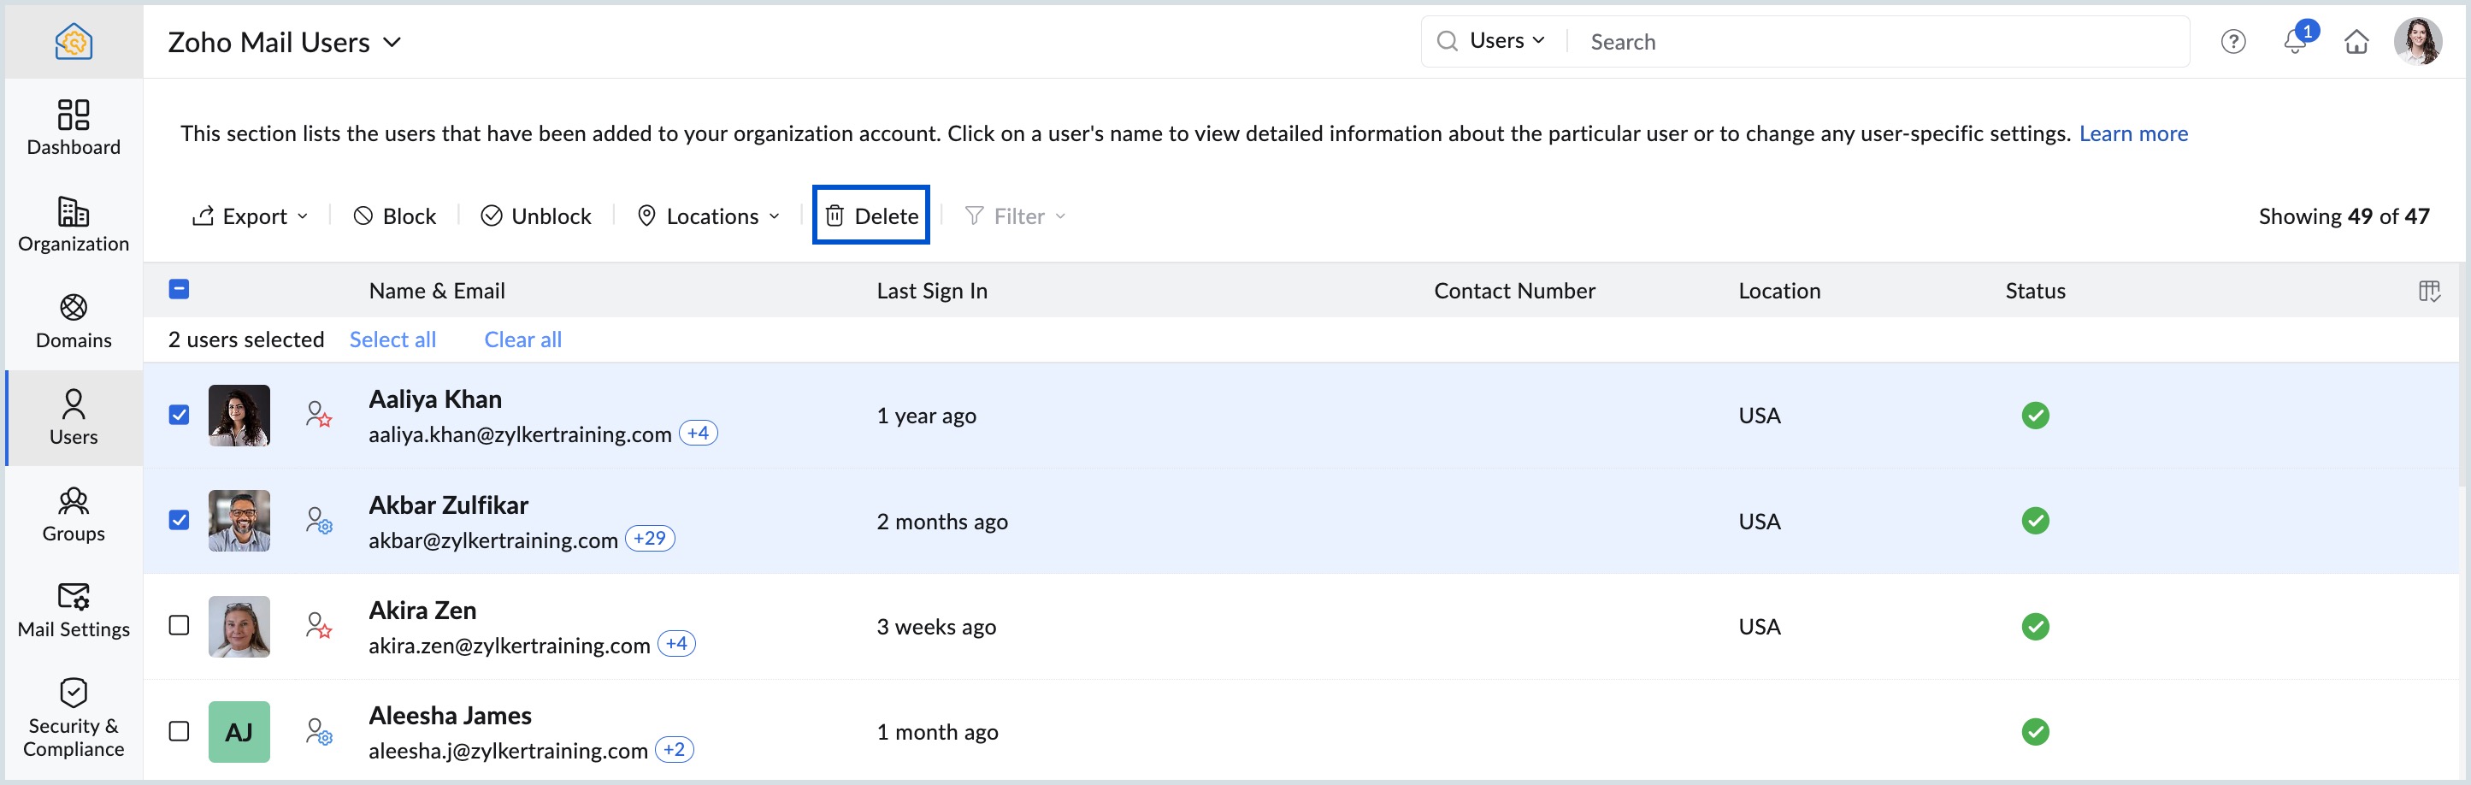This screenshot has width=2471, height=785.
Task: Check Aleesha James's checkbox
Action: coord(179,731)
